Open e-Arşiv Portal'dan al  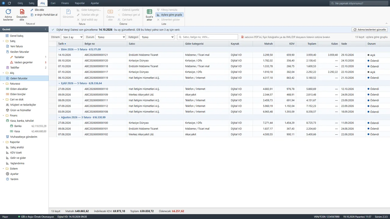tap(44, 15)
